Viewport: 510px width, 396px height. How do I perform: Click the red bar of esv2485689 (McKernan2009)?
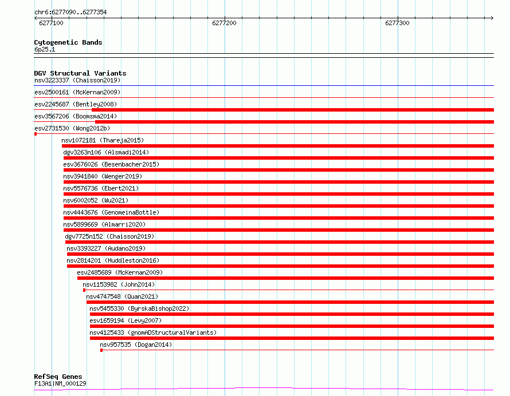[x=285, y=278]
